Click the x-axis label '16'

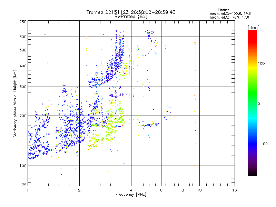[x=235, y=190]
